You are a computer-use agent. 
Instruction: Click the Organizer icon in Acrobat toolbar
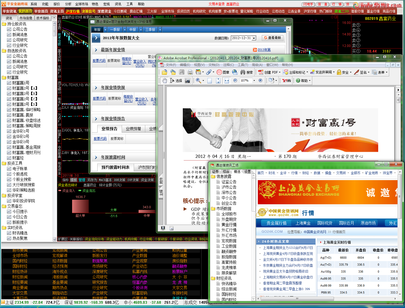point(199,72)
